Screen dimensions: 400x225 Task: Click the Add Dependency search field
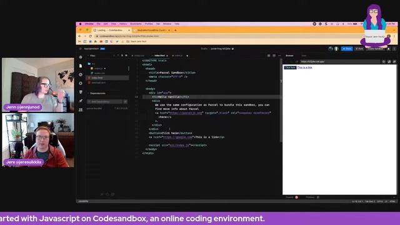[x=104, y=102]
